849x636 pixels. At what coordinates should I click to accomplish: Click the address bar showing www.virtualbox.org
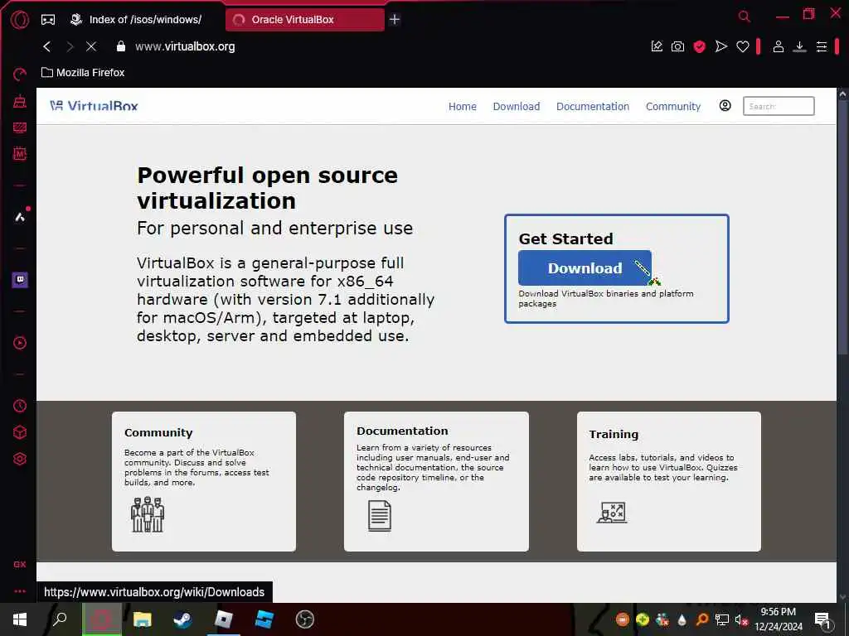185,46
